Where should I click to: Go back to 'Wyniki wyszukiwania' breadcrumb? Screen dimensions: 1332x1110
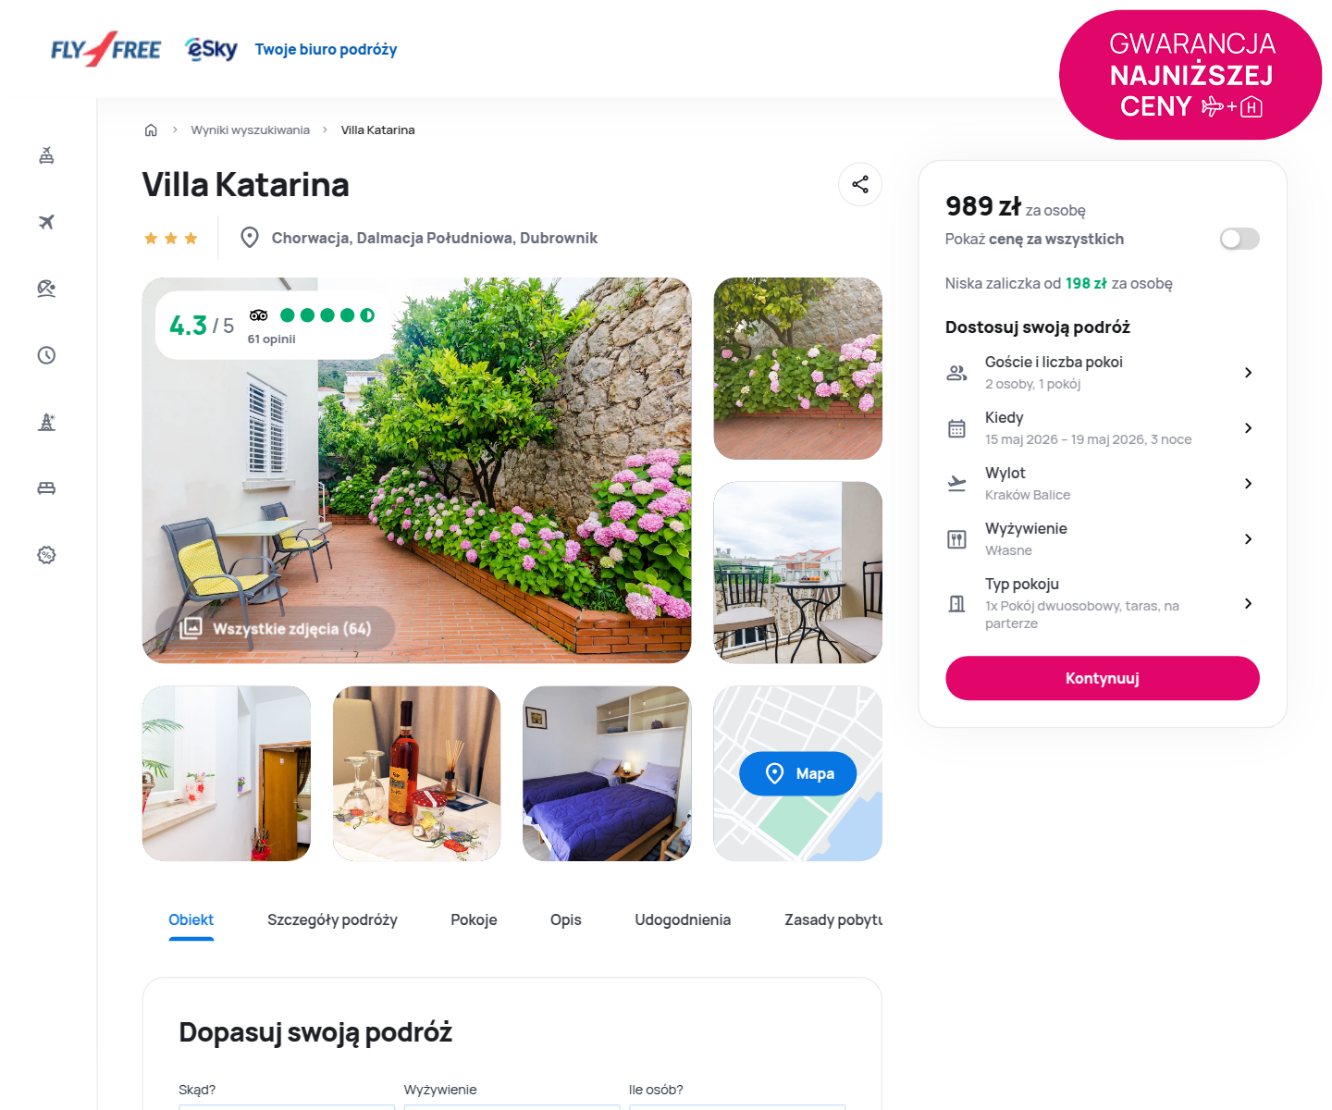[x=250, y=129]
